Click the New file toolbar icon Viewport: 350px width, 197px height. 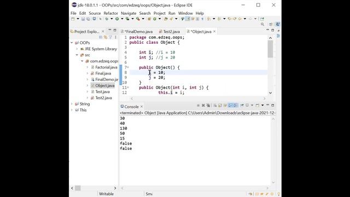coord(73,19)
